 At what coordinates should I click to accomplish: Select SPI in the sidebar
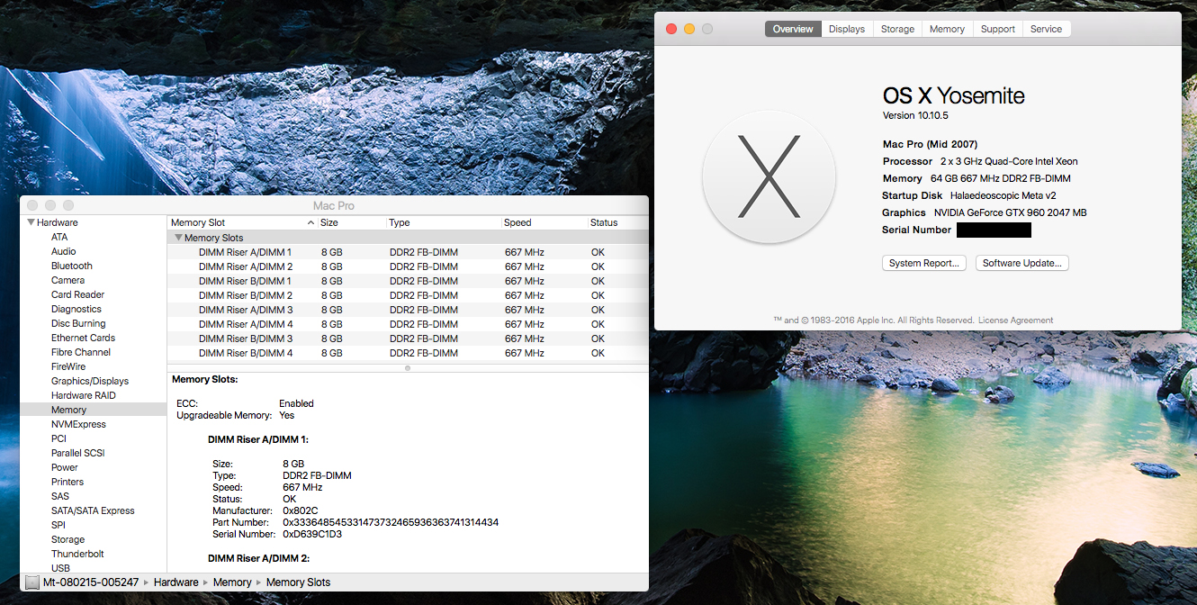pos(58,525)
